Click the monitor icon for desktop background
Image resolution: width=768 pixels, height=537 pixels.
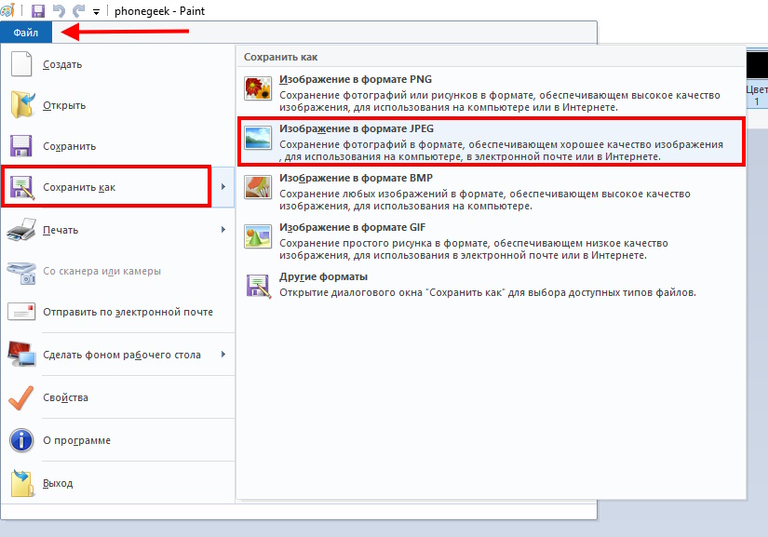point(21,355)
